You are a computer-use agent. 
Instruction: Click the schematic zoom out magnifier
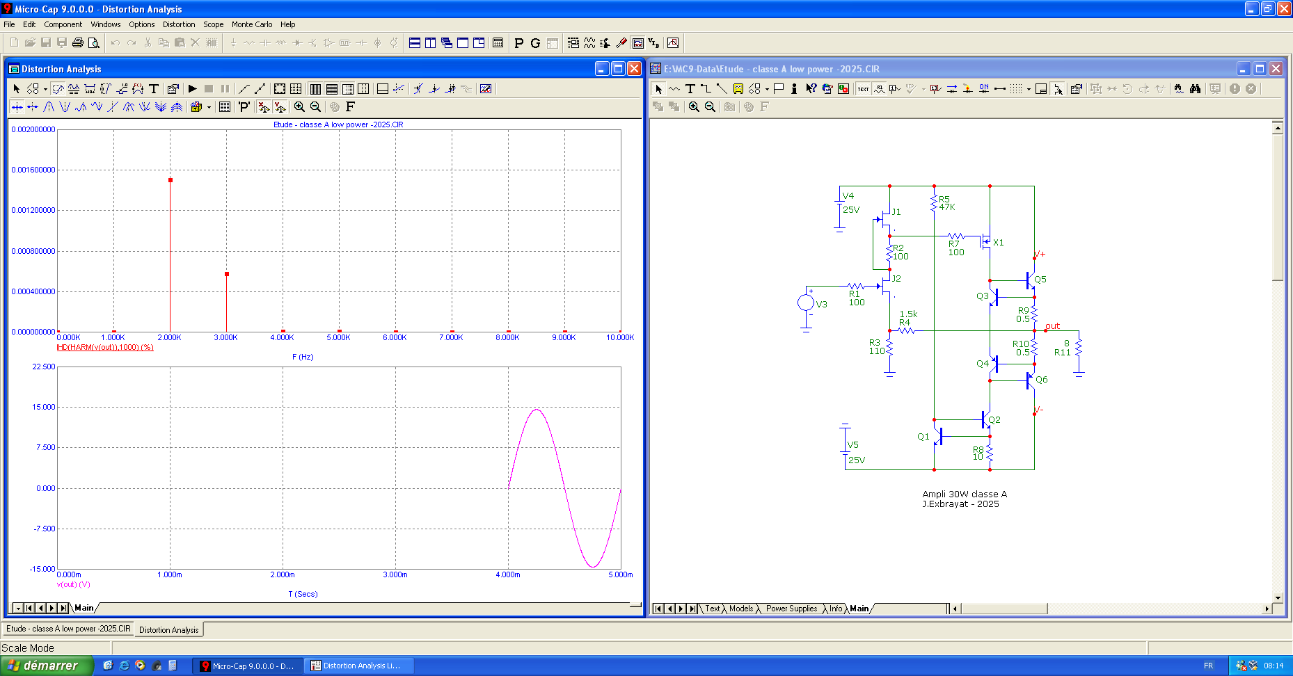click(x=710, y=106)
